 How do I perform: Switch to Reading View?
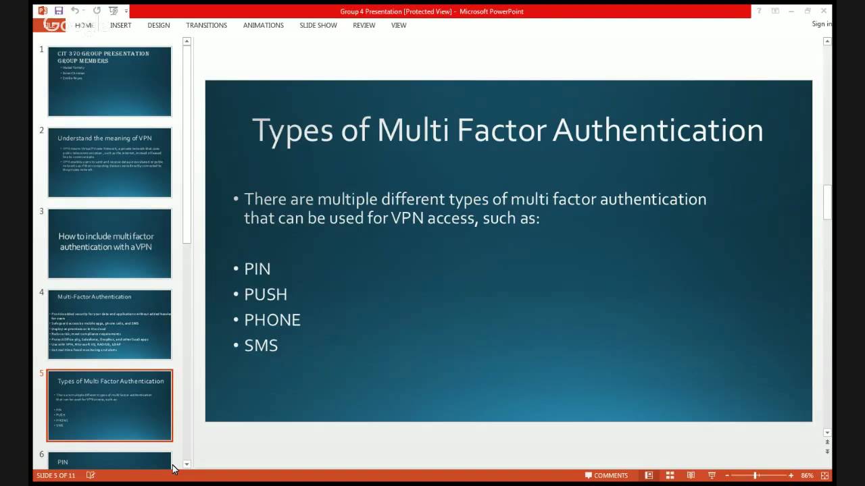click(x=691, y=475)
